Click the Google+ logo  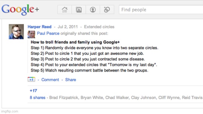(x=20, y=9)
